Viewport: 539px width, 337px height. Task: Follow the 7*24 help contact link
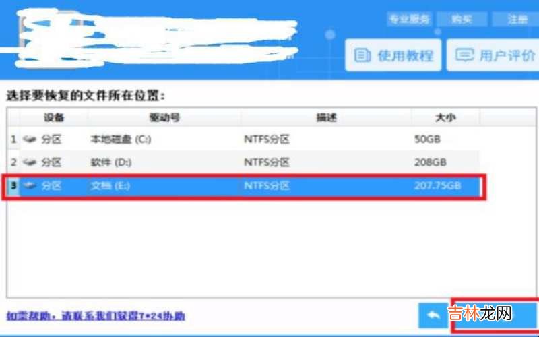pos(96,316)
